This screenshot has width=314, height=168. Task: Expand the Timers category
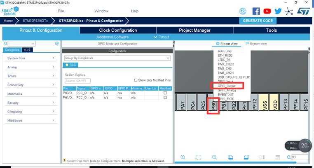click(x=31, y=76)
